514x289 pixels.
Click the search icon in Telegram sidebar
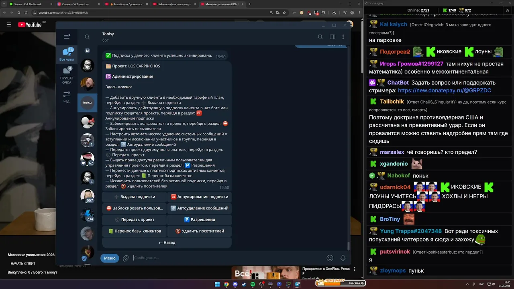click(x=87, y=37)
